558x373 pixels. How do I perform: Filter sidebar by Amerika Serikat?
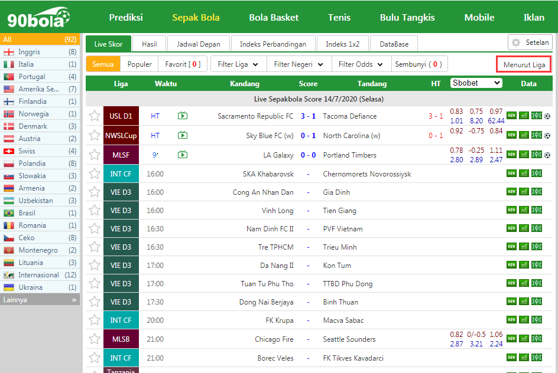click(x=40, y=89)
